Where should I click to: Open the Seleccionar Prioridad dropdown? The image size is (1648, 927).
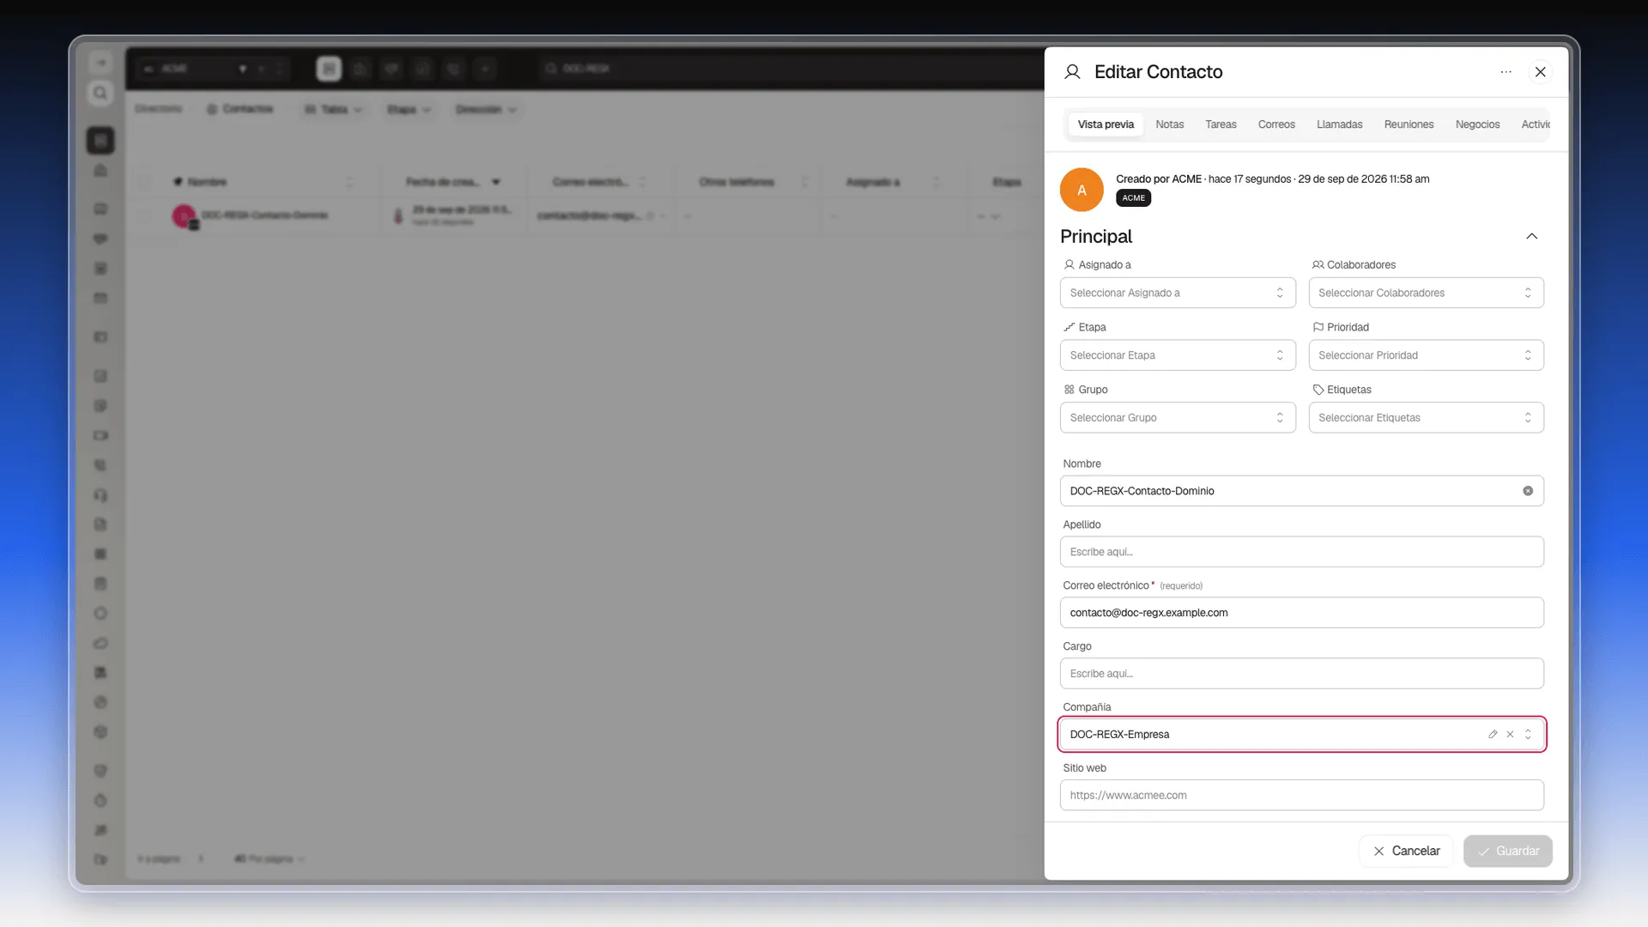click(1426, 355)
